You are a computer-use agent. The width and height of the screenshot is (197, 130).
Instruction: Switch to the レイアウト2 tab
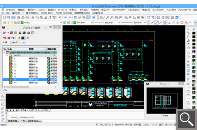tap(44, 110)
